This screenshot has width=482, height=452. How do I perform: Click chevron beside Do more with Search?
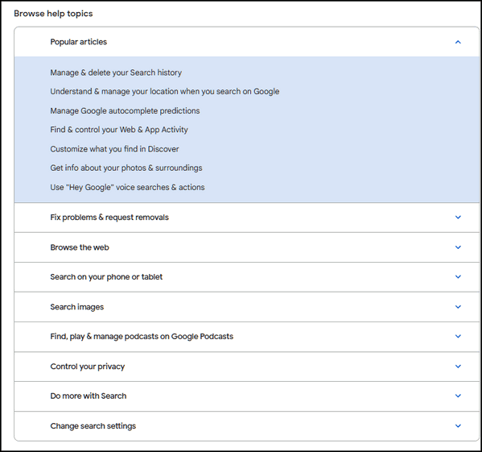point(458,396)
